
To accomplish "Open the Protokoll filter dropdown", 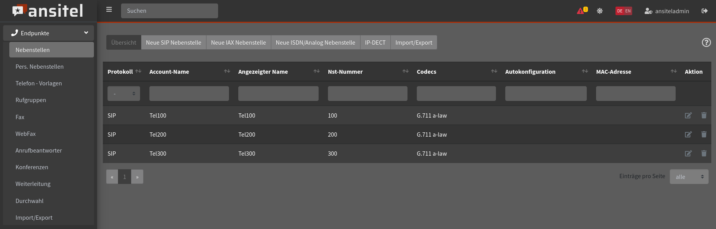I will (123, 94).
